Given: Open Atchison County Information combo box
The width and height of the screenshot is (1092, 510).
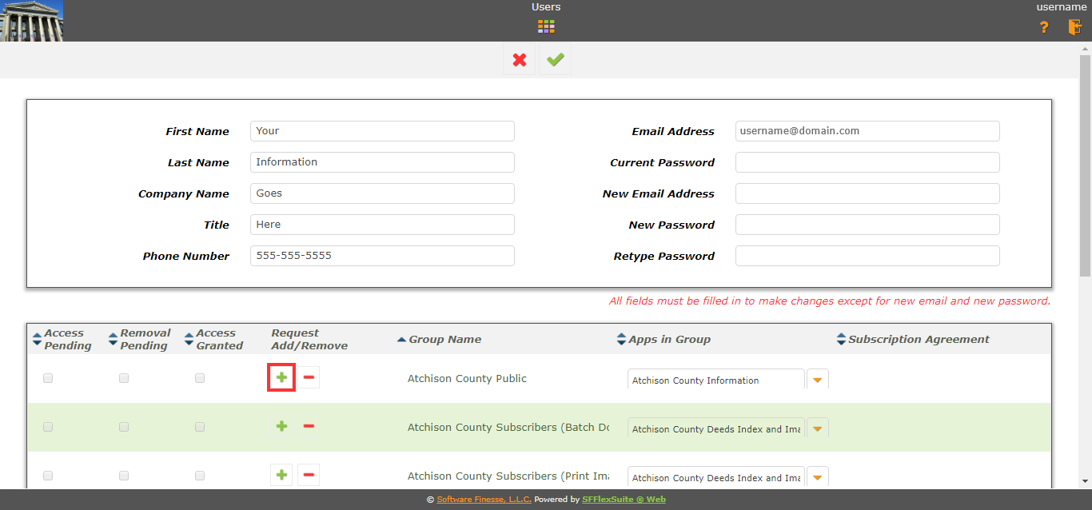Looking at the screenshot, I should coord(716,380).
